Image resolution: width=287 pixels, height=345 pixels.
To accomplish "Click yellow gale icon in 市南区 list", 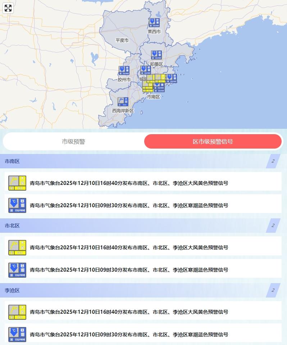I will click(17, 183).
